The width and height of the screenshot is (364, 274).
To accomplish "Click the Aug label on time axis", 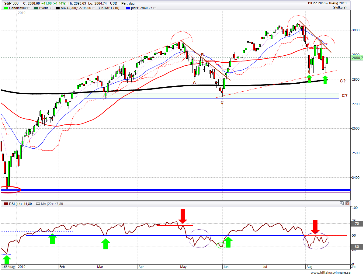I will 310,267.
